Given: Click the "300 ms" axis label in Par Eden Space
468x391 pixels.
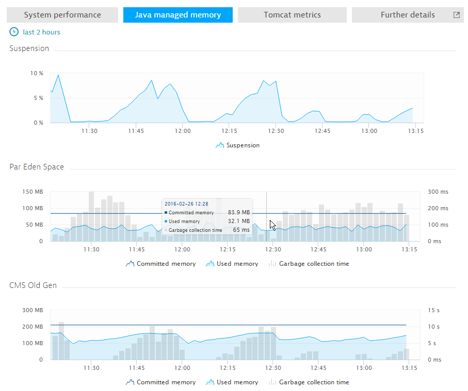Looking at the screenshot, I should pos(438,192).
